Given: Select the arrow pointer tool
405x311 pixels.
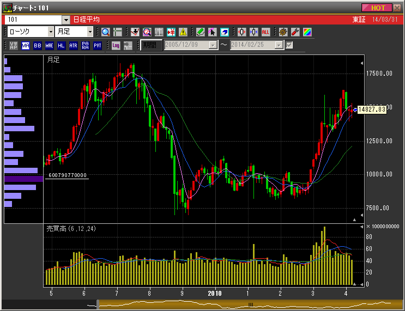Looking at the screenshot, I should click(x=212, y=32).
